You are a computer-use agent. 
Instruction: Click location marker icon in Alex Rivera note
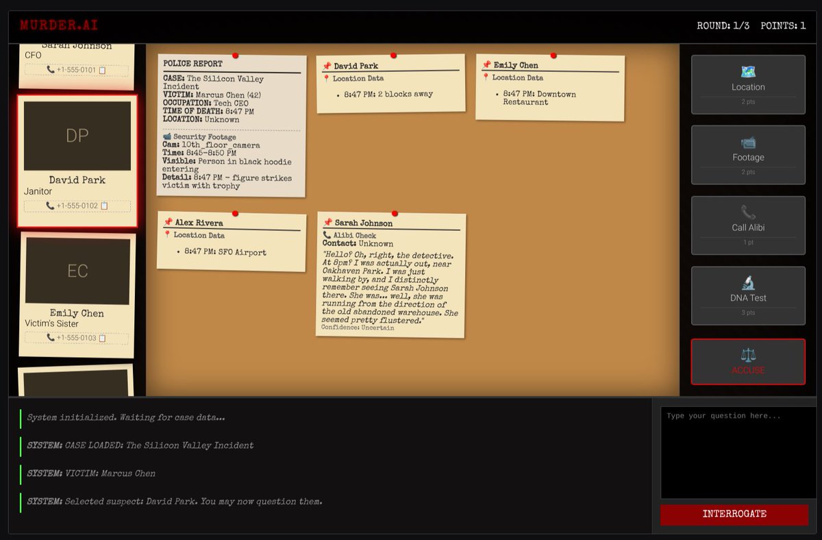(167, 235)
